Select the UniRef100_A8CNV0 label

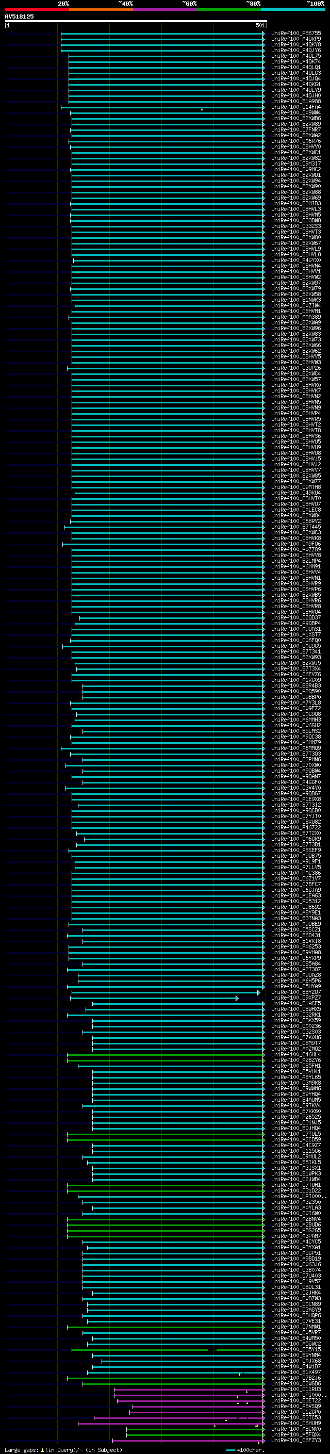coord(296,1429)
